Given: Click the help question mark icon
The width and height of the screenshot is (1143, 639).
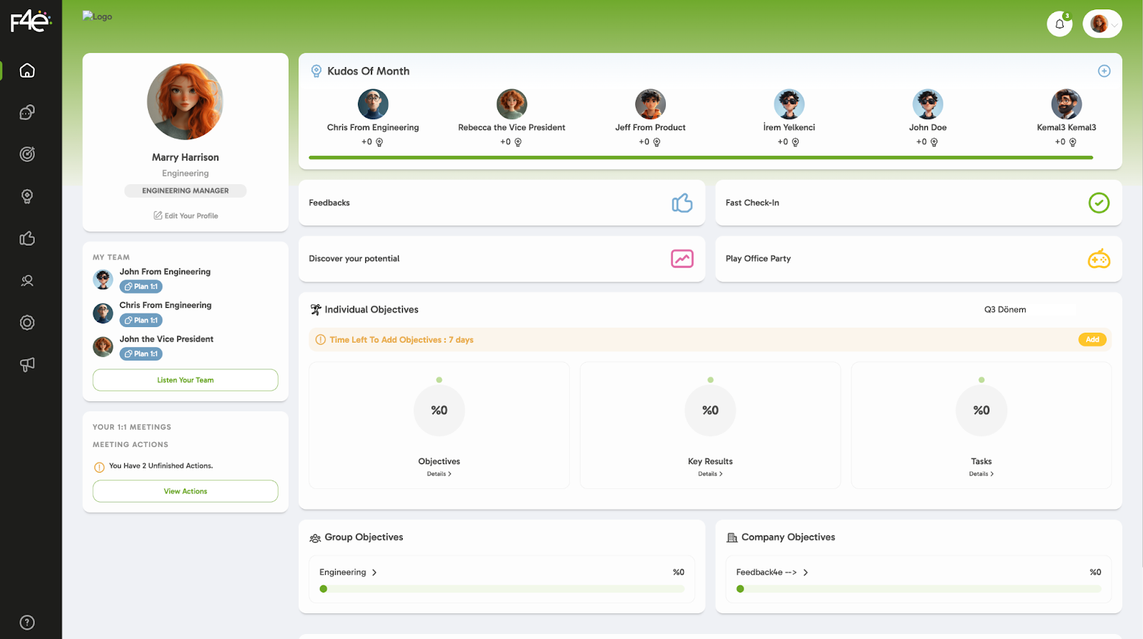Looking at the screenshot, I should click(x=27, y=623).
